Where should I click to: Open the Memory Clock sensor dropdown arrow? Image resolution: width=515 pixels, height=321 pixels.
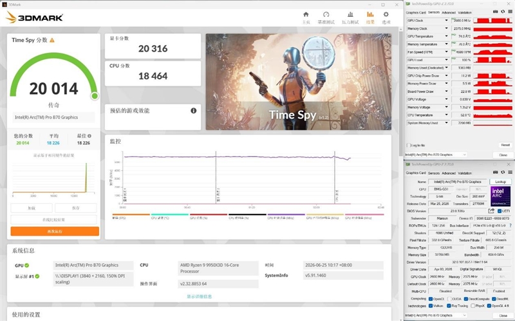(446, 28)
